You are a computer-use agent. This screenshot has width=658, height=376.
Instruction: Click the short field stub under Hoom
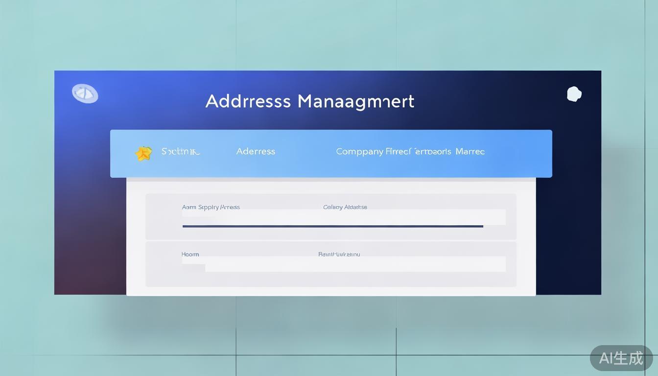193,267
